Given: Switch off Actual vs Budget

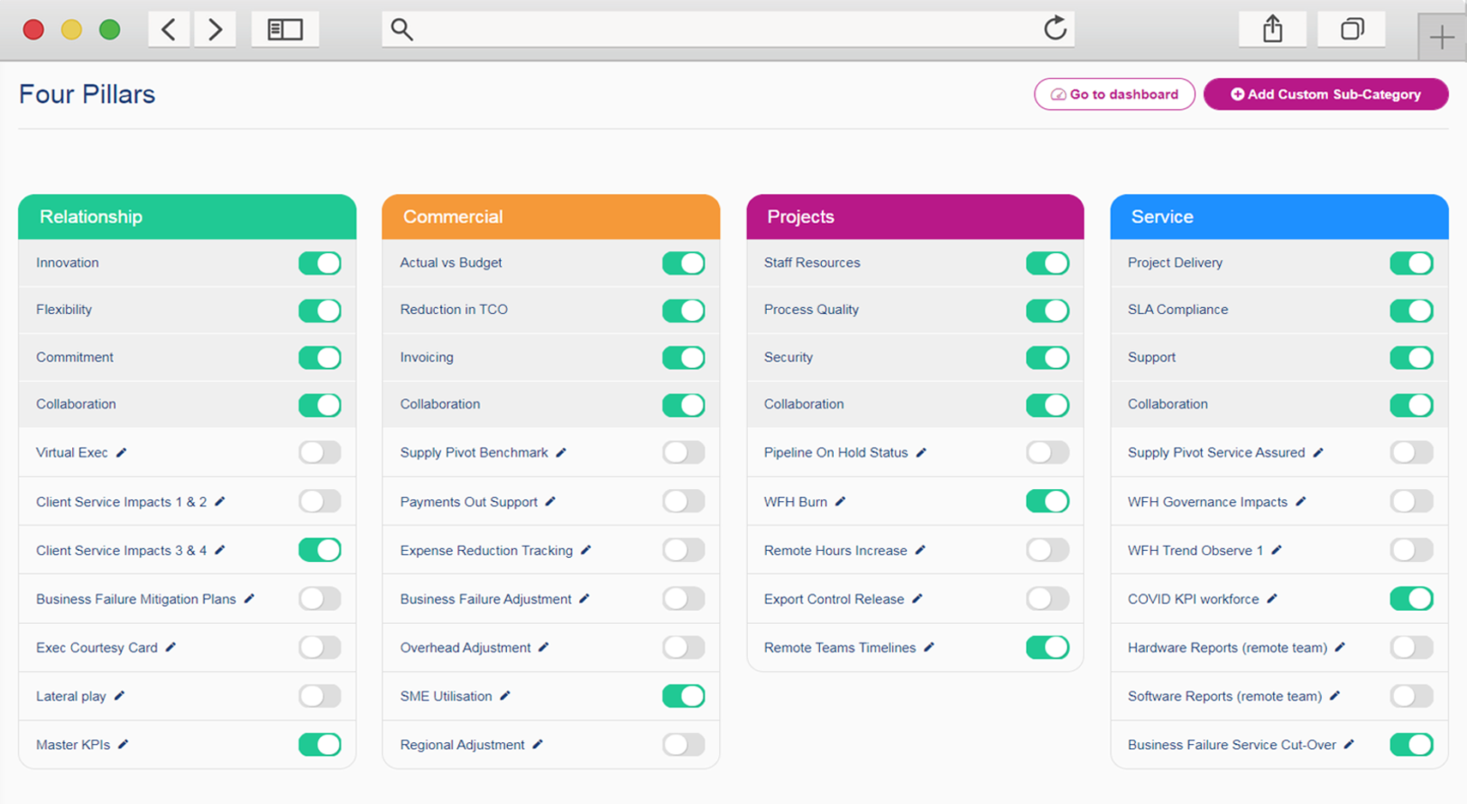Looking at the screenshot, I should (684, 263).
